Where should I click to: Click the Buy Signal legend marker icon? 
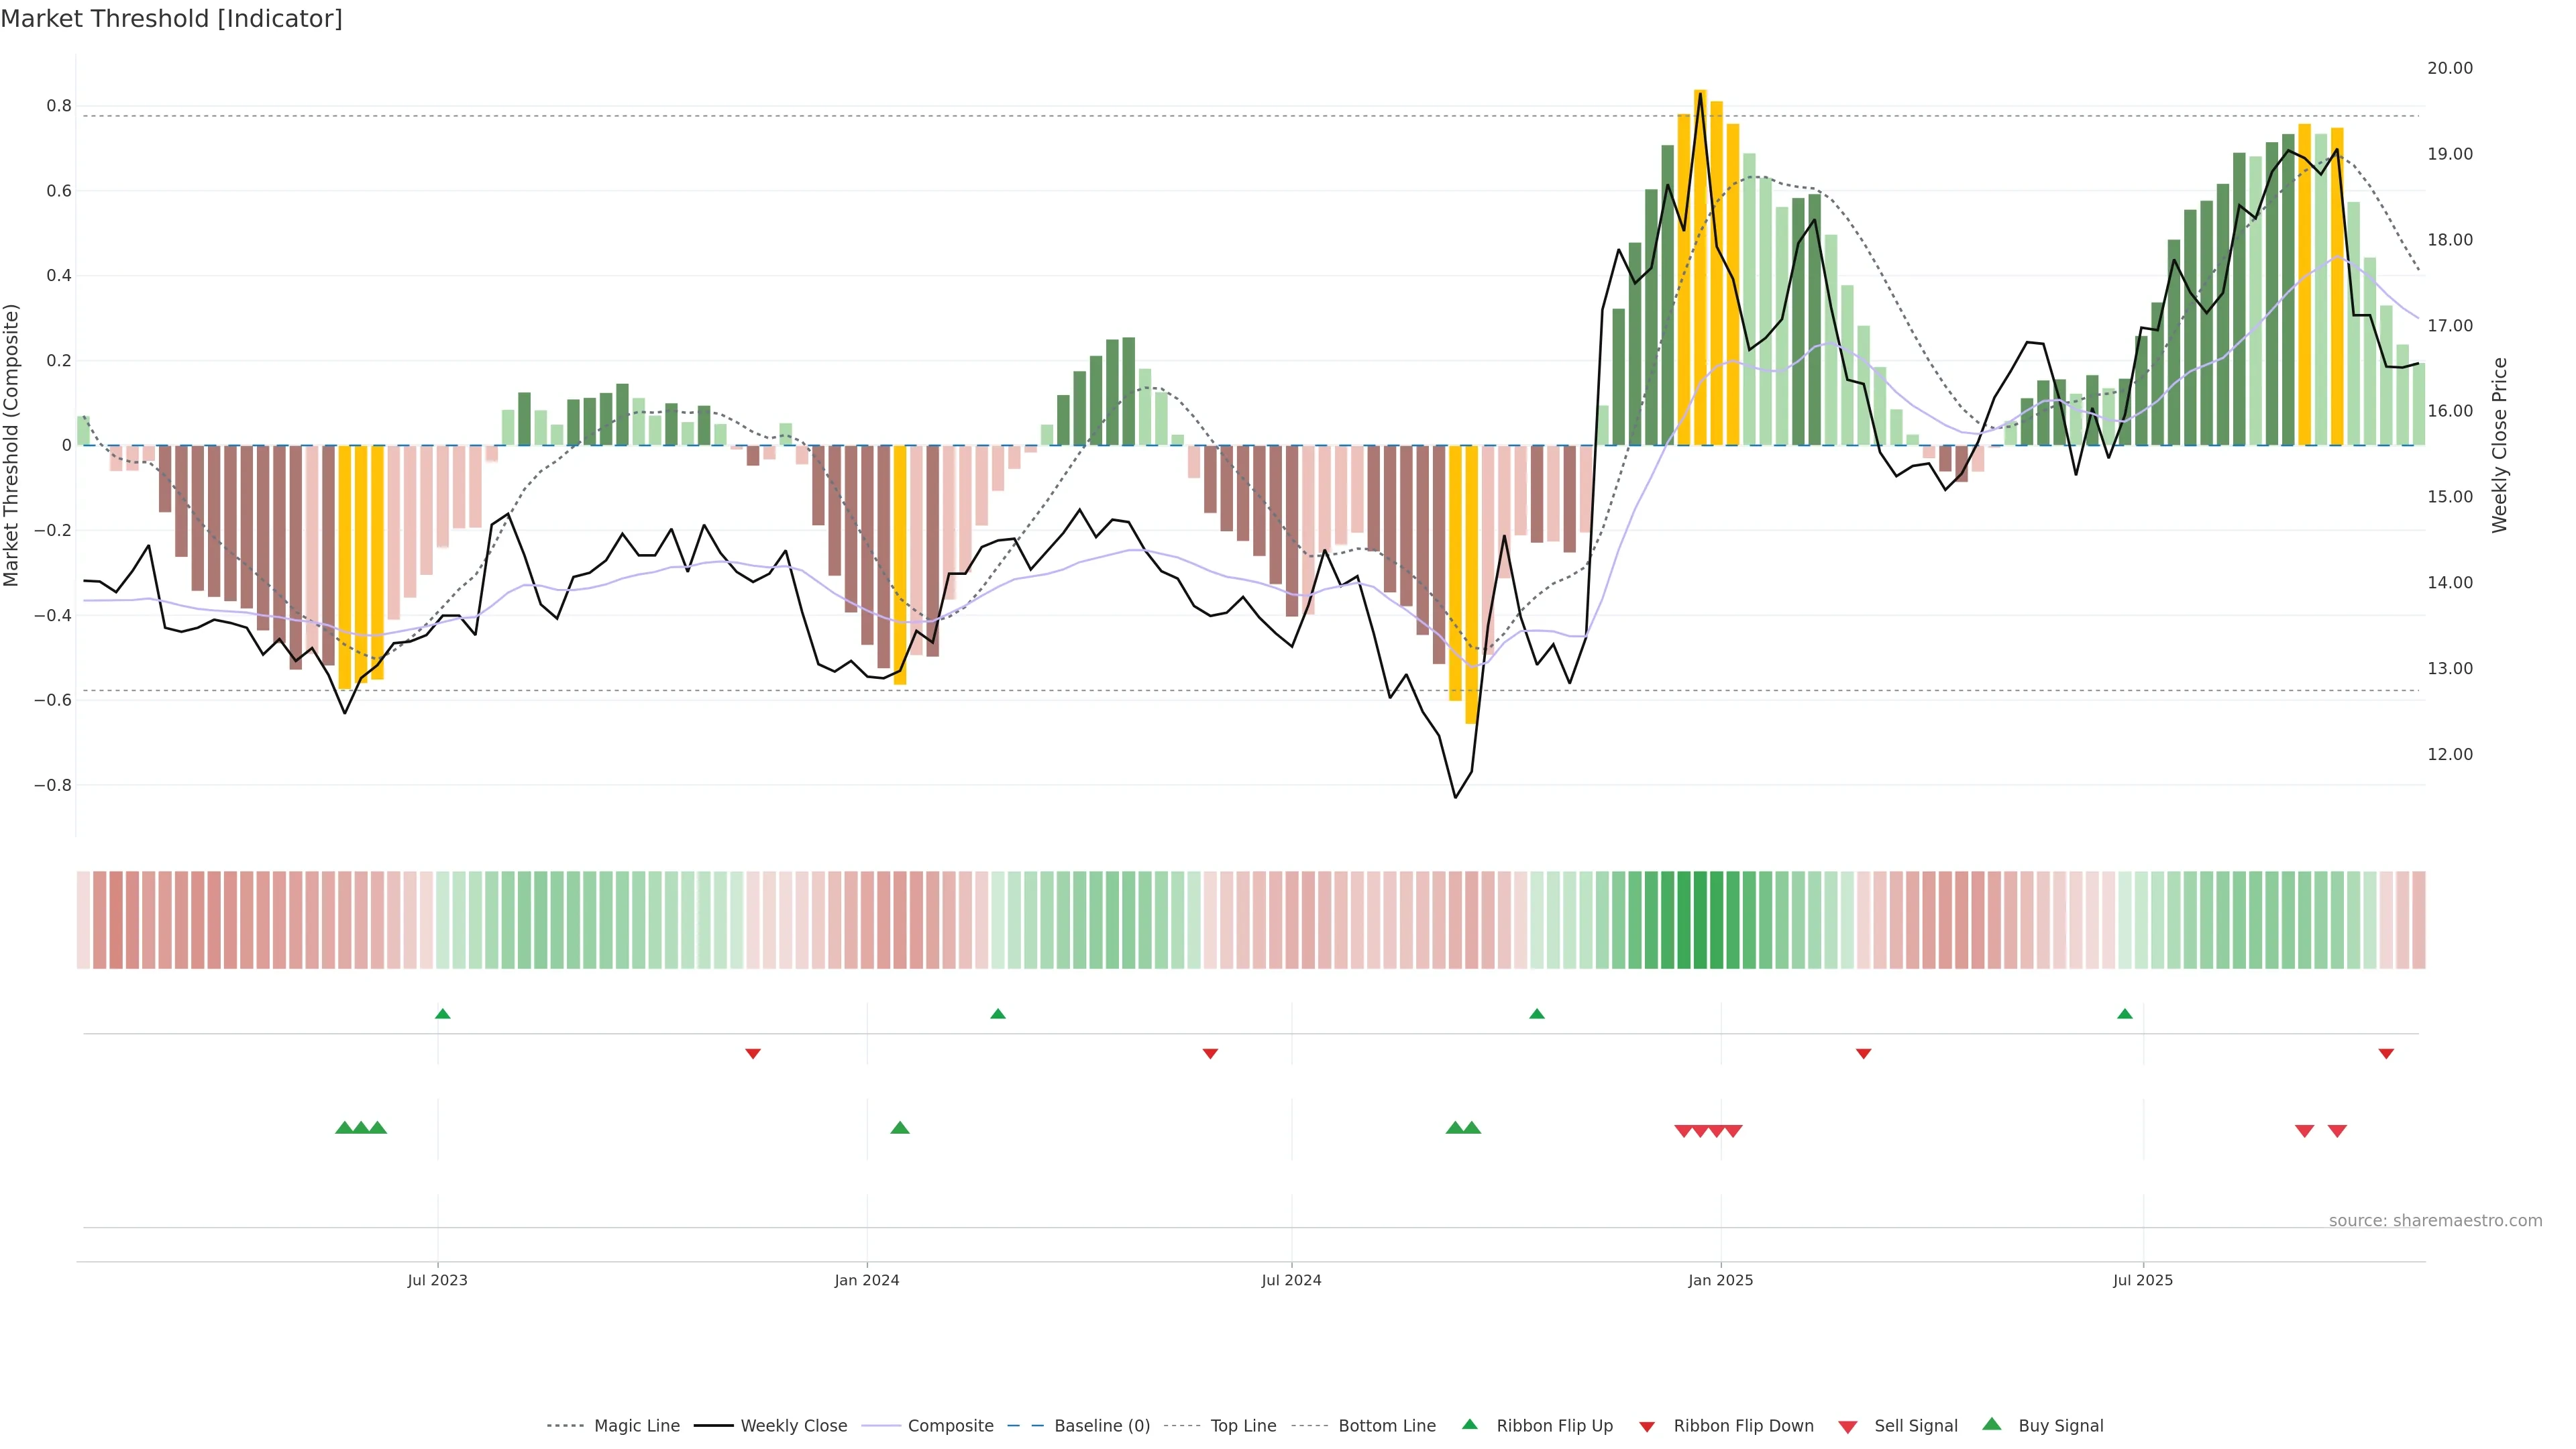(1991, 1424)
